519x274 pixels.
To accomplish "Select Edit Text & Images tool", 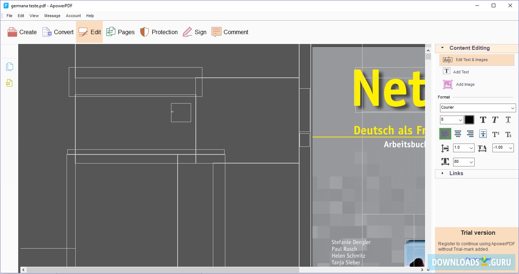I will click(477, 60).
